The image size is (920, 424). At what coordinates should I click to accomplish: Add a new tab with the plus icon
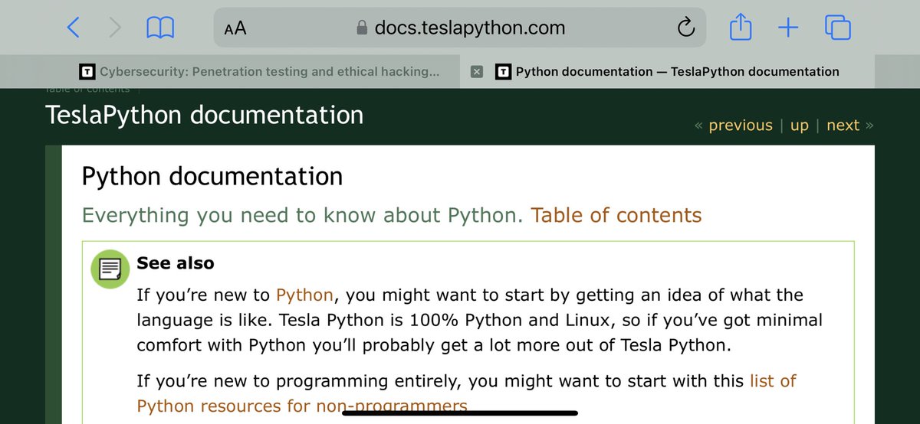click(788, 29)
